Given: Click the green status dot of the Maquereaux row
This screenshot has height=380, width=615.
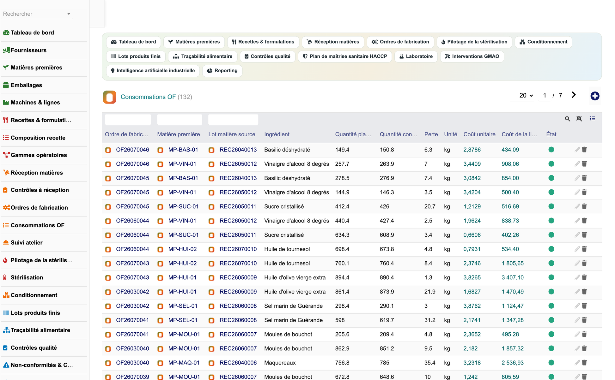Looking at the screenshot, I should coord(551,363).
